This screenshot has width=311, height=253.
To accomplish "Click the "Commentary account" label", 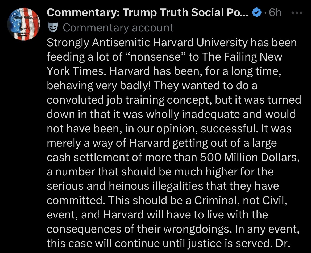I will point(118,28).
